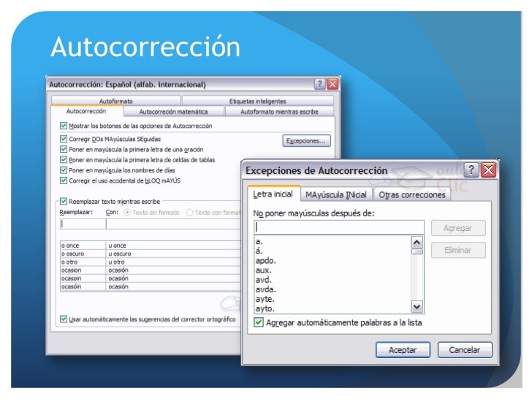Toggle Agregar automáticamente palabras a la lista
Image resolution: width=532 pixels, height=399 pixels.
pyautogui.click(x=259, y=322)
